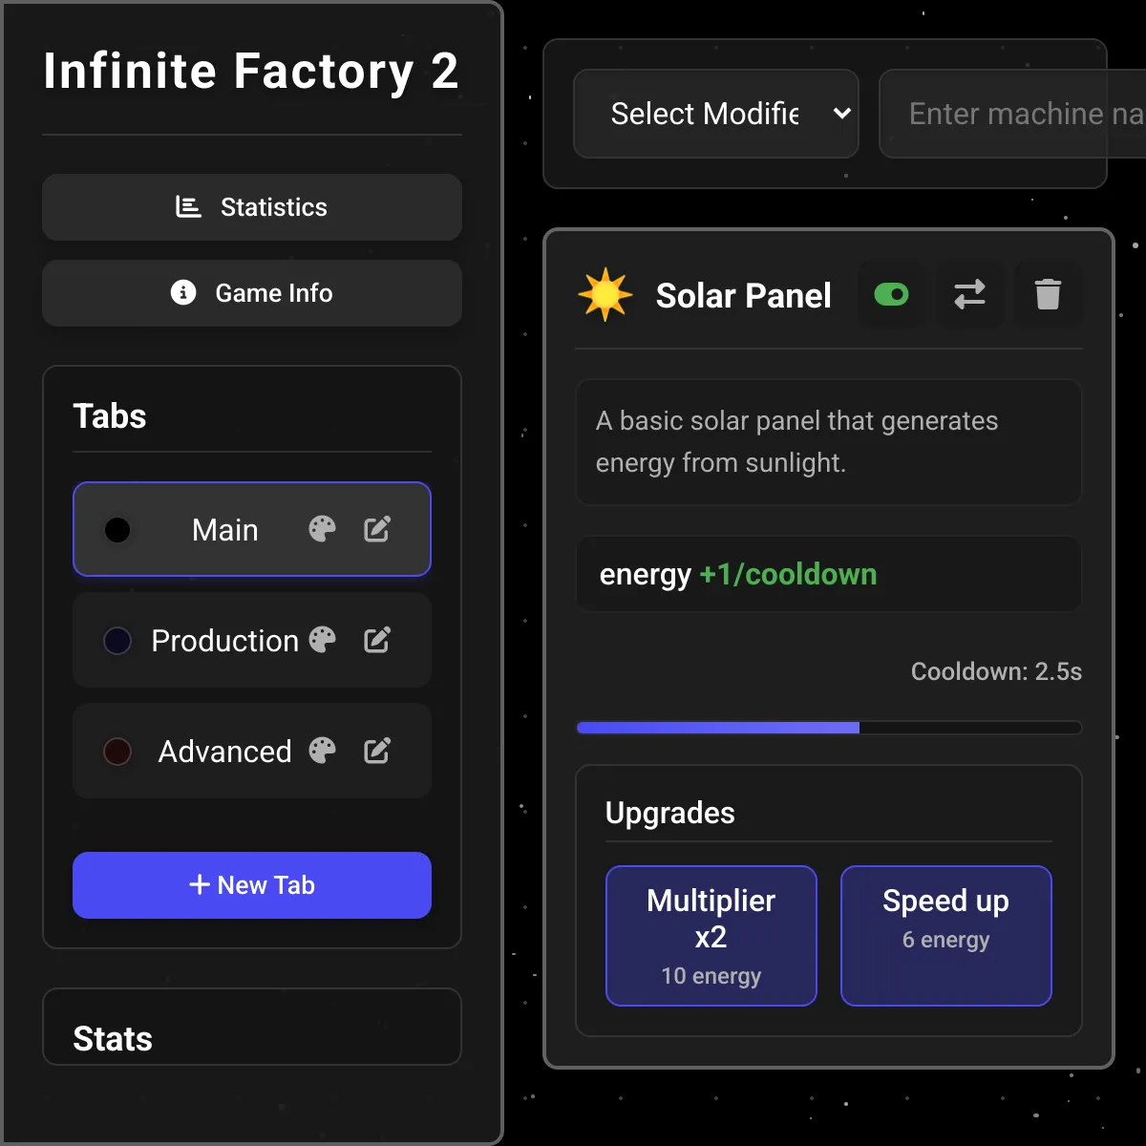Click the edit icon on Main tab
1146x1146 pixels.
[x=377, y=529]
